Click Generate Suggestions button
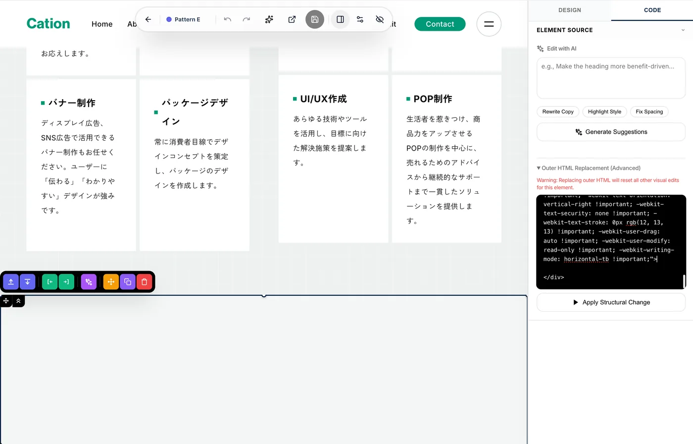693x444 pixels. click(x=611, y=132)
